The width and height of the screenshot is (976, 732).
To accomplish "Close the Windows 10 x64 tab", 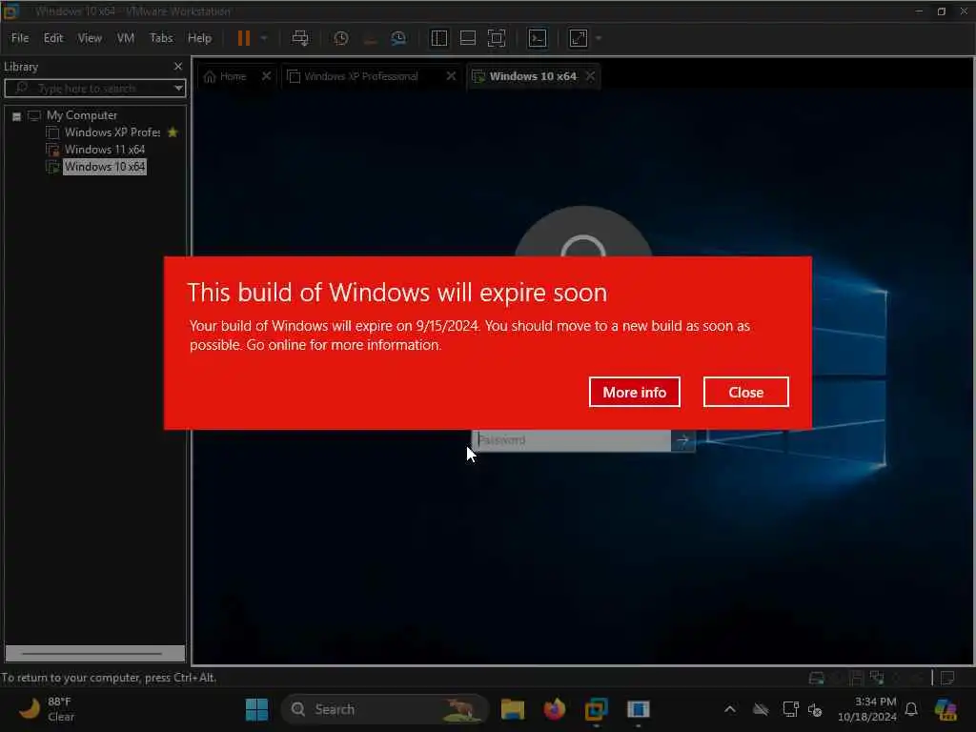I will click(590, 76).
